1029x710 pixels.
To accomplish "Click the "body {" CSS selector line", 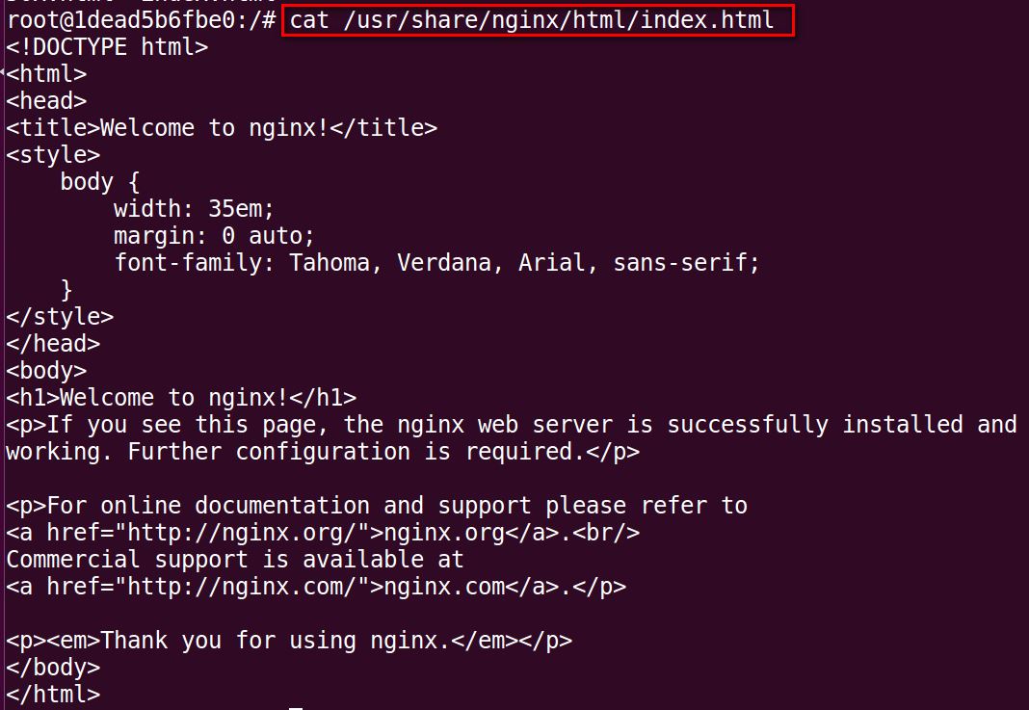I will [100, 181].
